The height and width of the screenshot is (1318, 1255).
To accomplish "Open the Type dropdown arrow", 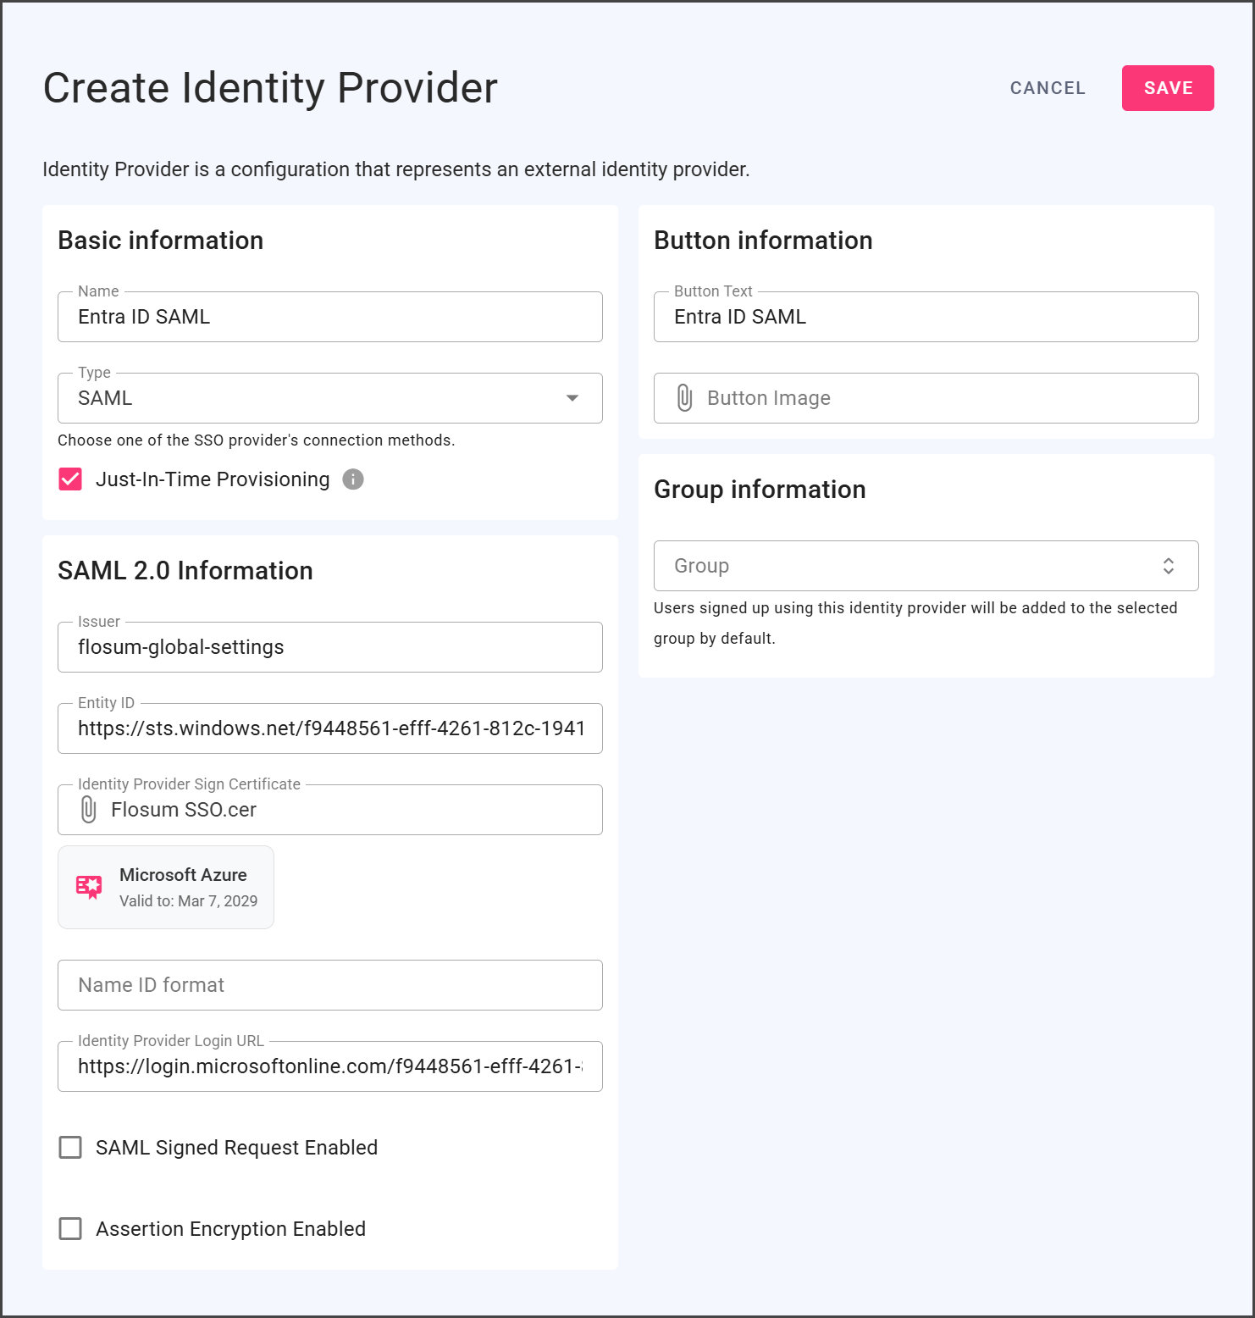I will pyautogui.click(x=572, y=398).
